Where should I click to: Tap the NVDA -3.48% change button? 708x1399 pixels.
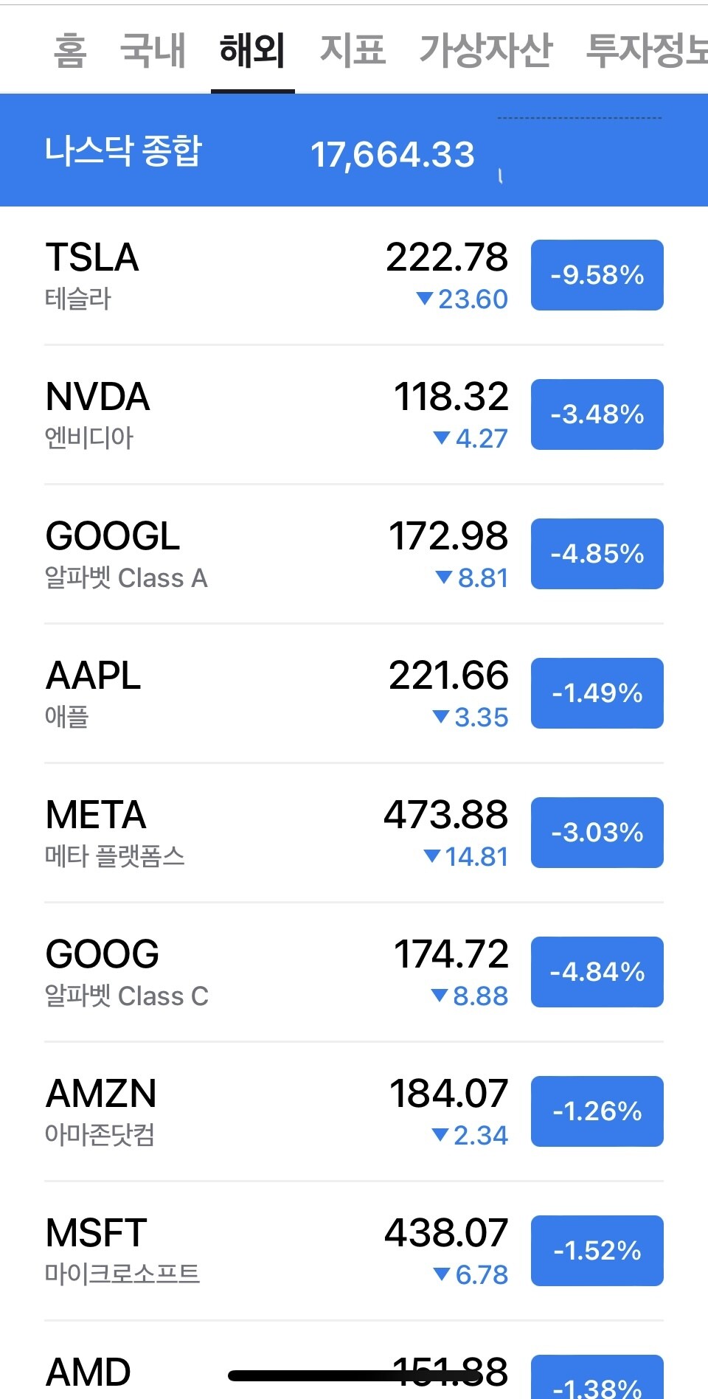click(x=597, y=414)
